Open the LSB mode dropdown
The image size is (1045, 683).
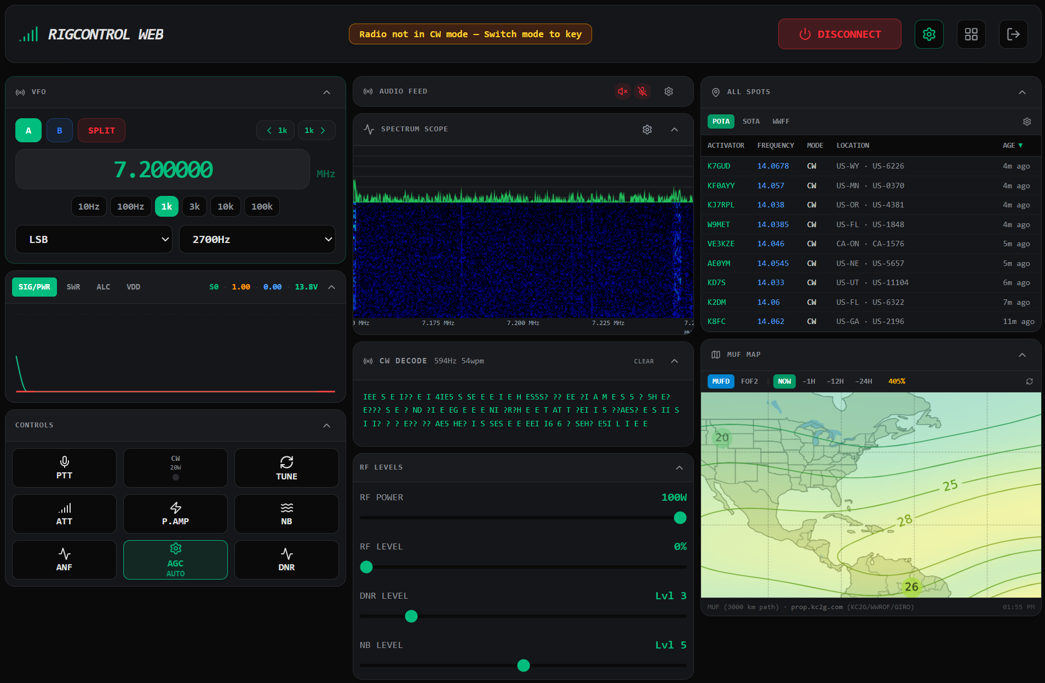tap(94, 239)
